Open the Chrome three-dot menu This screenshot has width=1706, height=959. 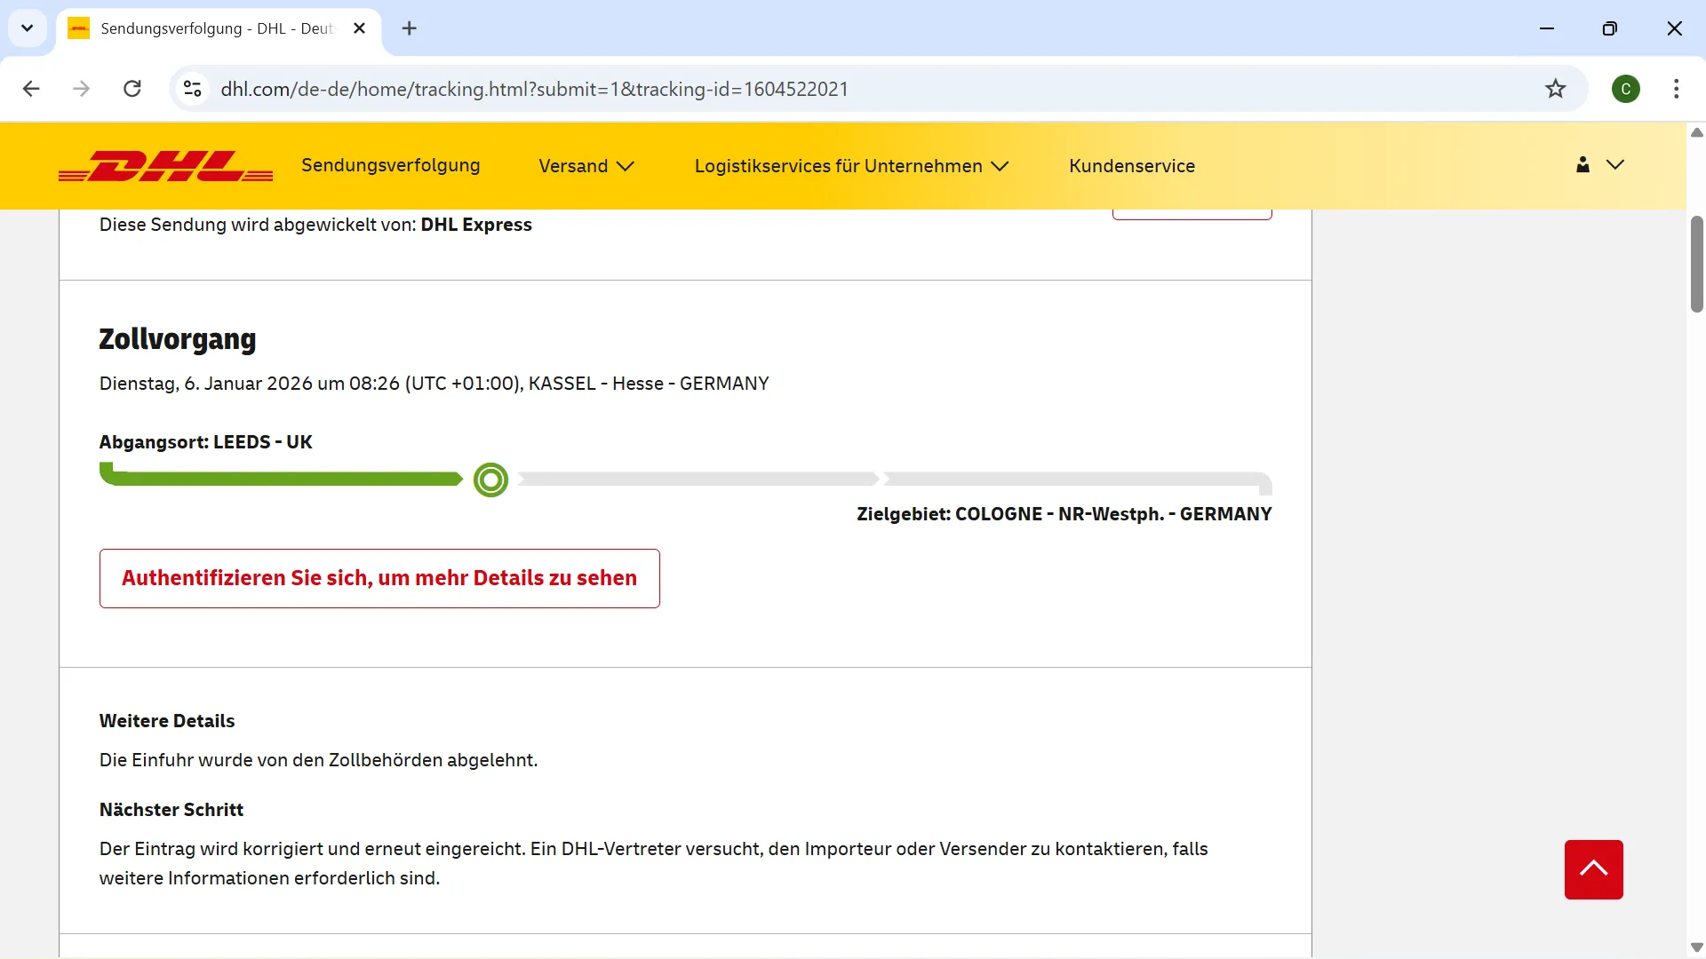[1676, 89]
